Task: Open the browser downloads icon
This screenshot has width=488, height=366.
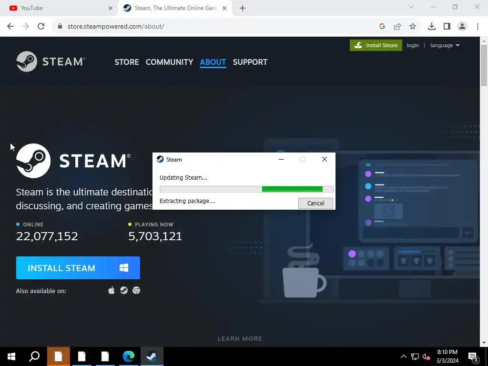Action: [432, 27]
